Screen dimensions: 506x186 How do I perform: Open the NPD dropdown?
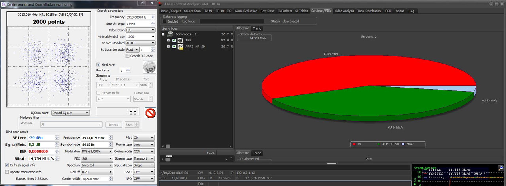[x=143, y=178]
